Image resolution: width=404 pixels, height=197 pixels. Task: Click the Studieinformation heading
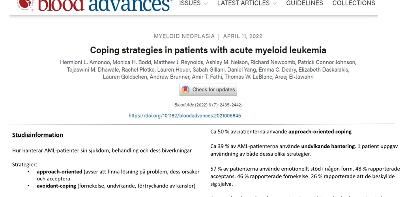click(x=37, y=135)
